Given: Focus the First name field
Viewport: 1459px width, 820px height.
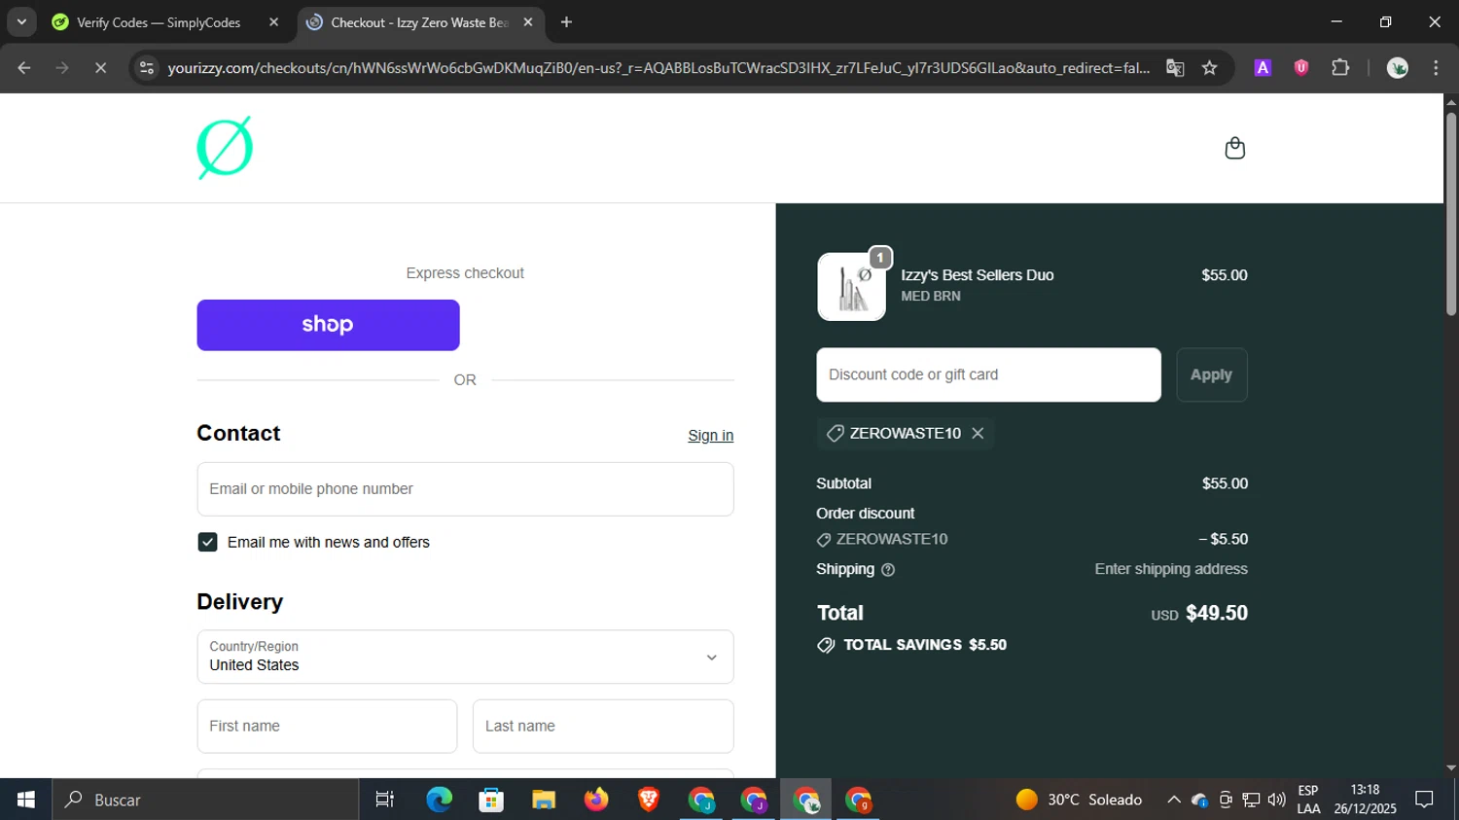Looking at the screenshot, I should click(x=327, y=726).
